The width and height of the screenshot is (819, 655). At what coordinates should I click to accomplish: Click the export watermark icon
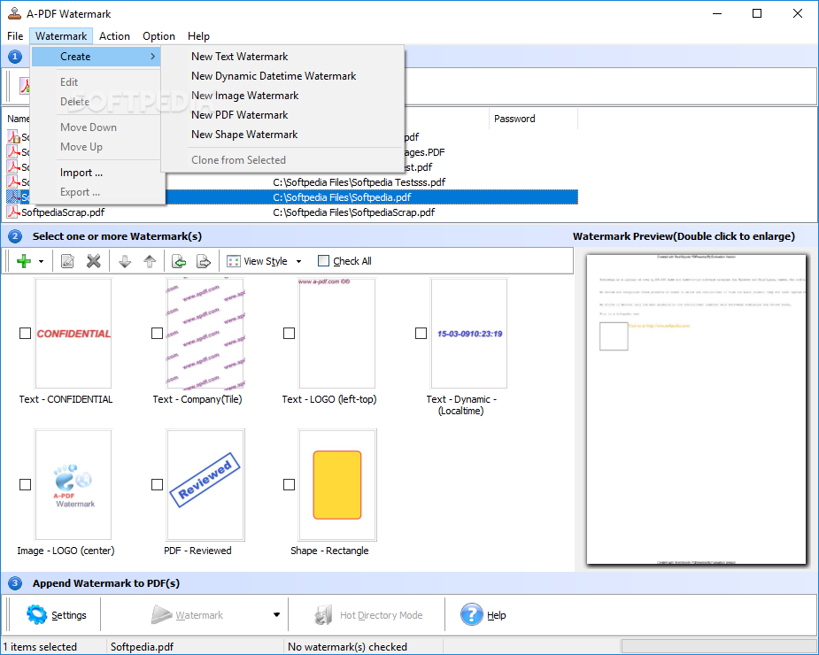[203, 261]
